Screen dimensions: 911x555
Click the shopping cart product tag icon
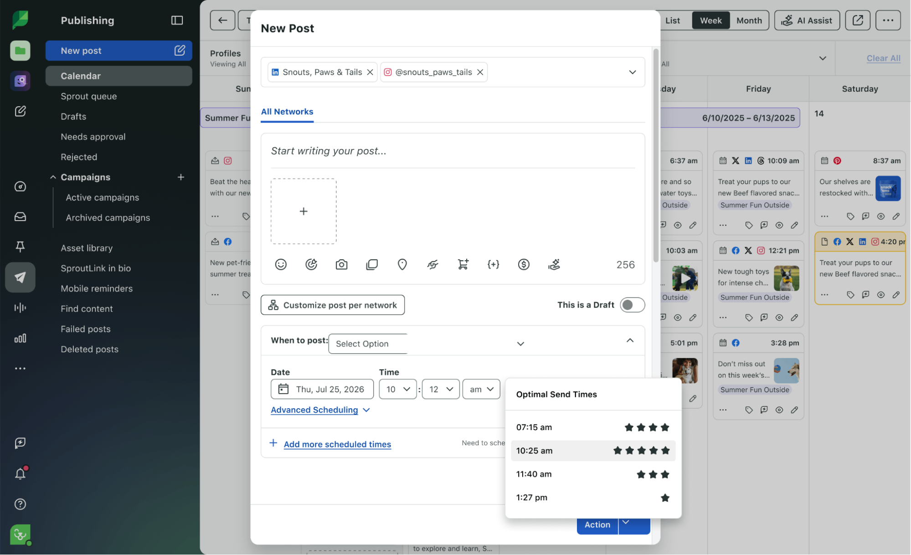coord(463,265)
